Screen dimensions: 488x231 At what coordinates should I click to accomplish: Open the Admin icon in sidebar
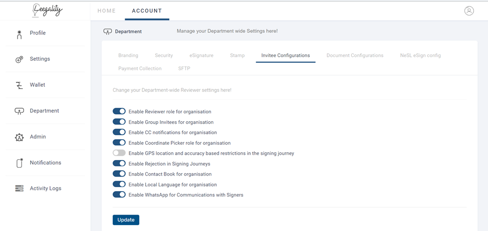pyautogui.click(x=20, y=137)
